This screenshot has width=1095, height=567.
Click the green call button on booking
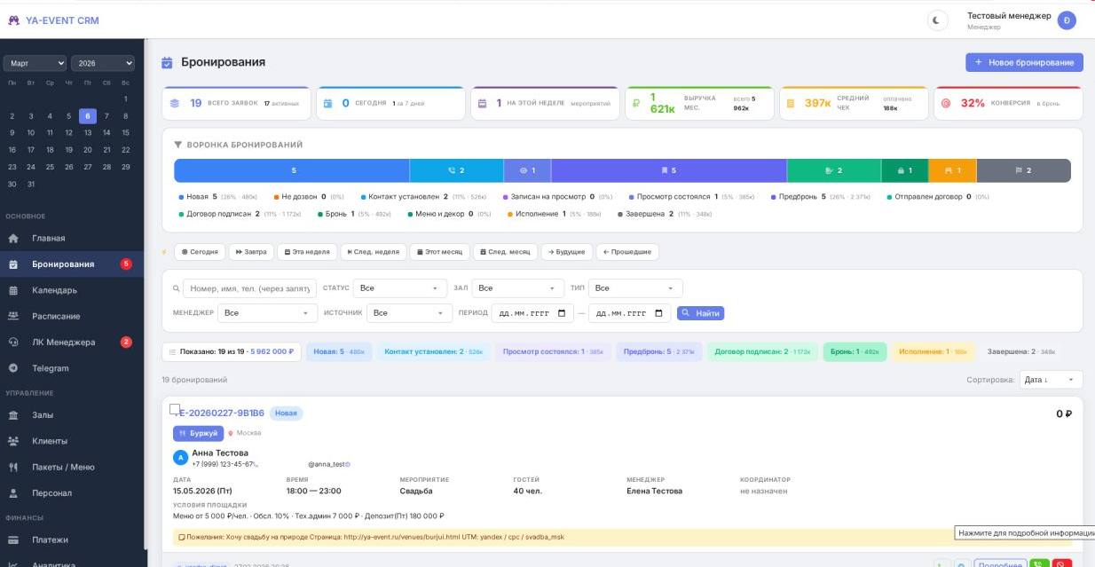tap(1038, 563)
